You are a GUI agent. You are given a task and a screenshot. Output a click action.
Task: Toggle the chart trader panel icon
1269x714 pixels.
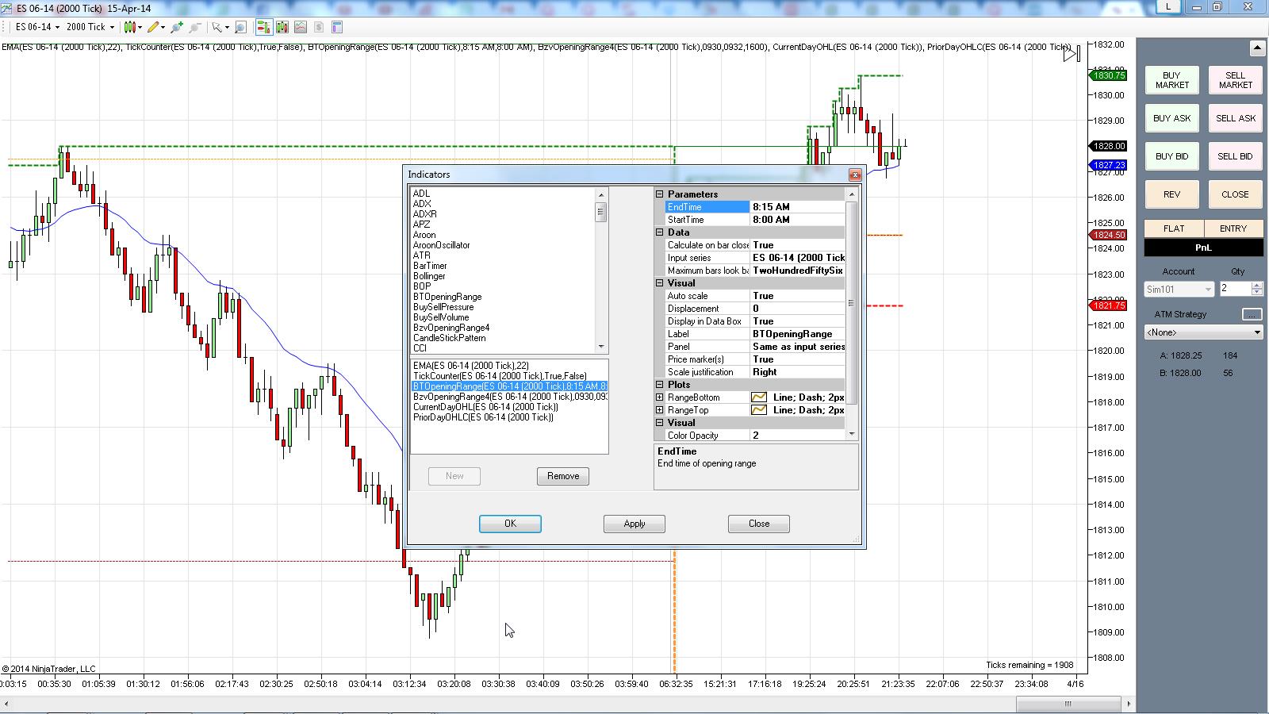(263, 27)
